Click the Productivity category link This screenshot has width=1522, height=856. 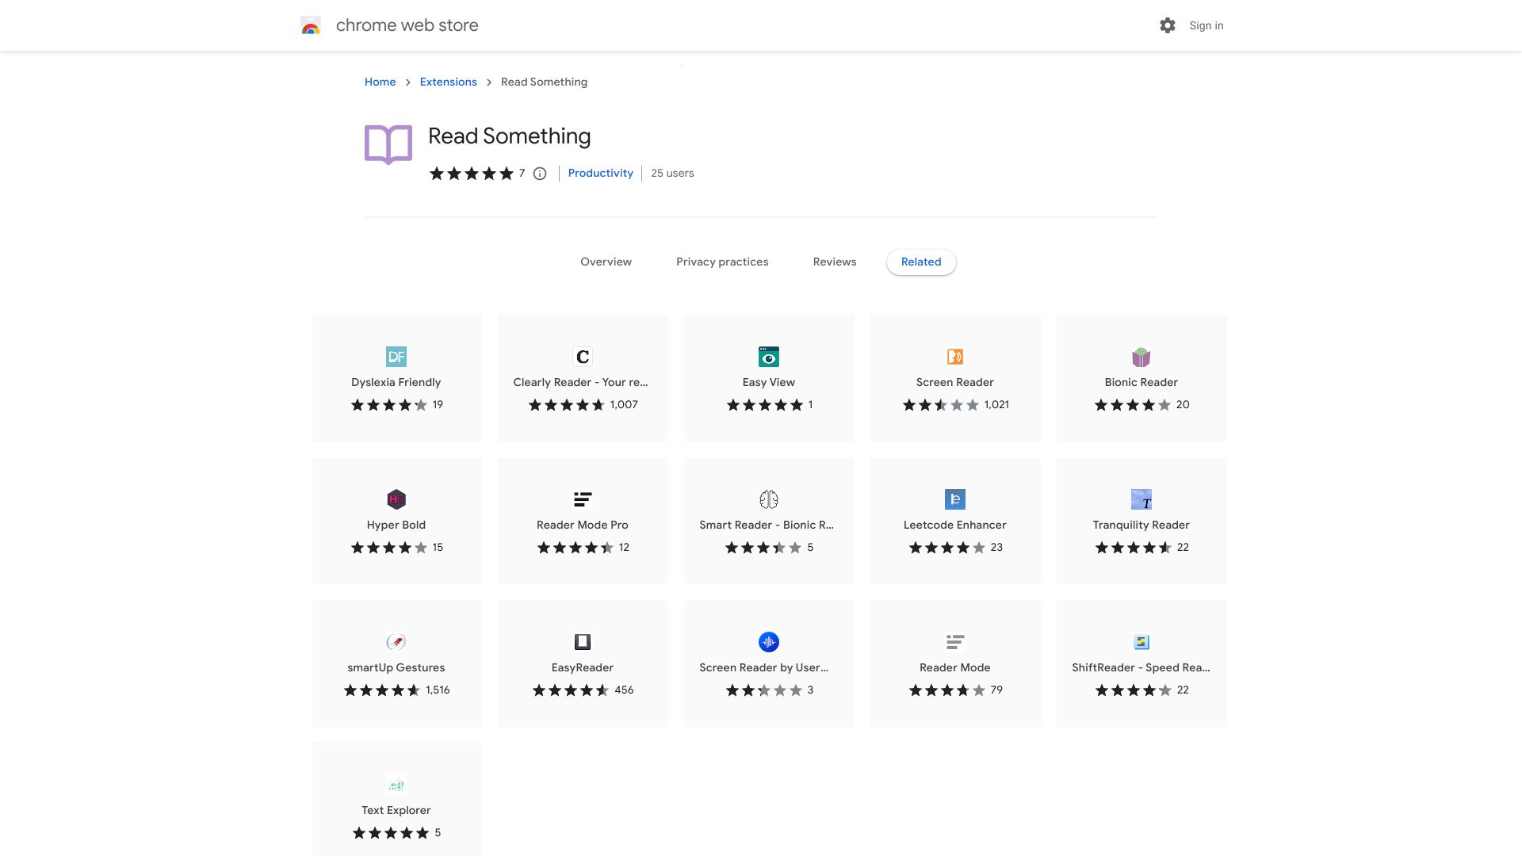[x=600, y=173]
